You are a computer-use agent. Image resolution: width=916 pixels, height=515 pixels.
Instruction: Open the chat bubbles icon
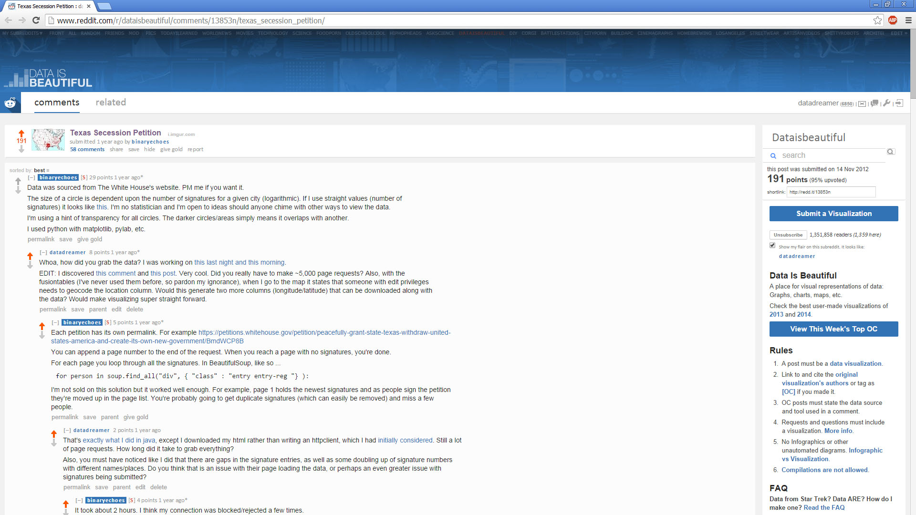tap(874, 103)
